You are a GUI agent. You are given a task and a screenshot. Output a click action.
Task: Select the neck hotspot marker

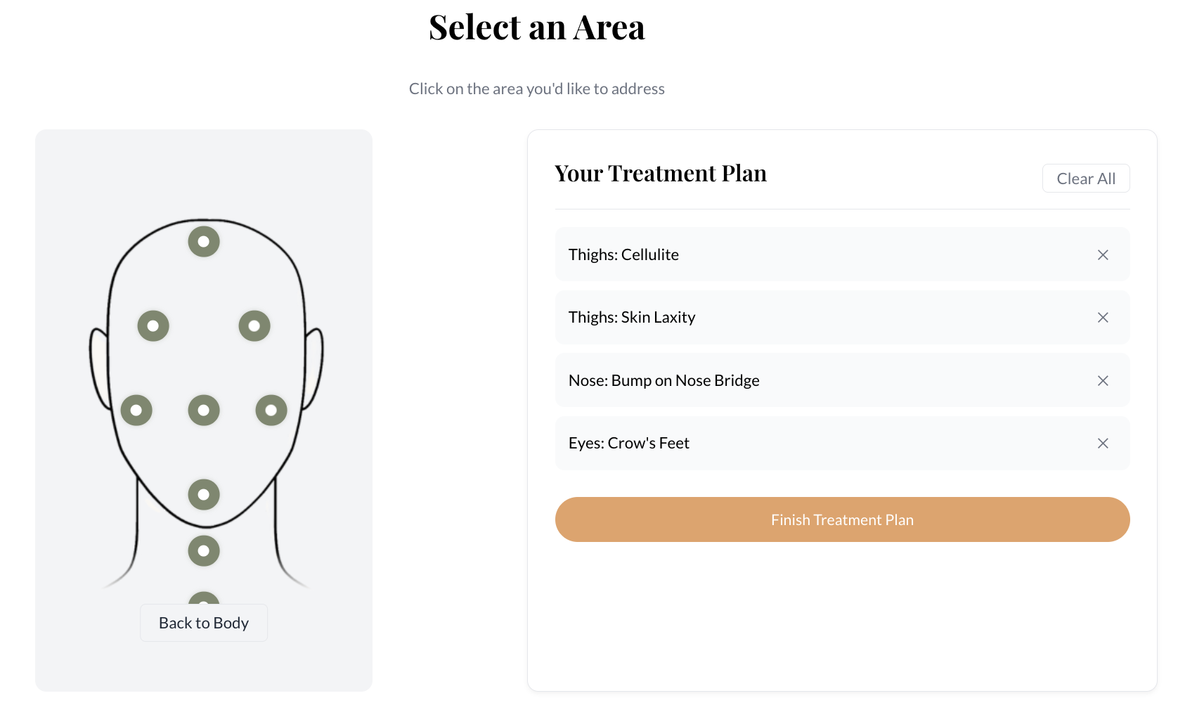pos(204,551)
